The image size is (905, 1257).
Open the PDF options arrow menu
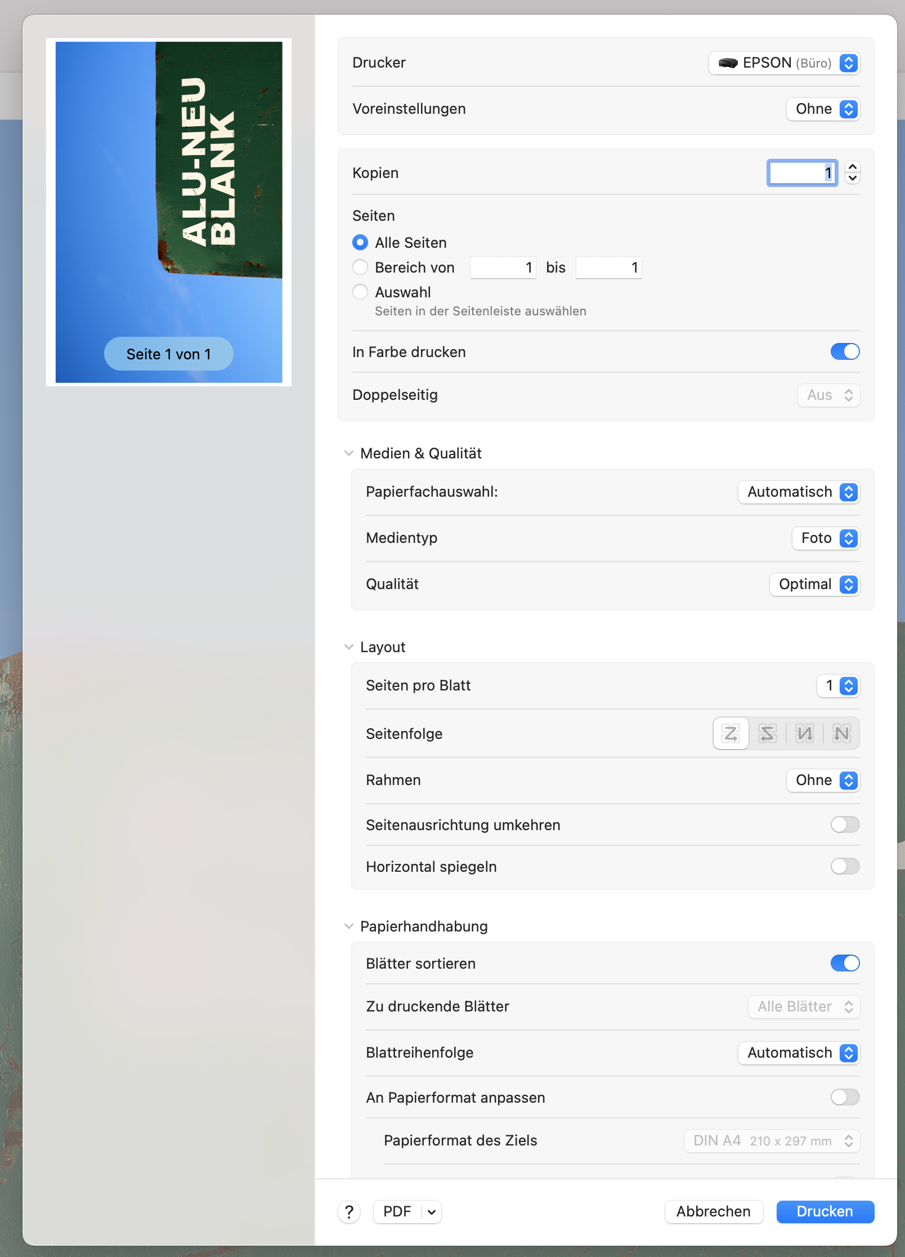click(432, 1211)
